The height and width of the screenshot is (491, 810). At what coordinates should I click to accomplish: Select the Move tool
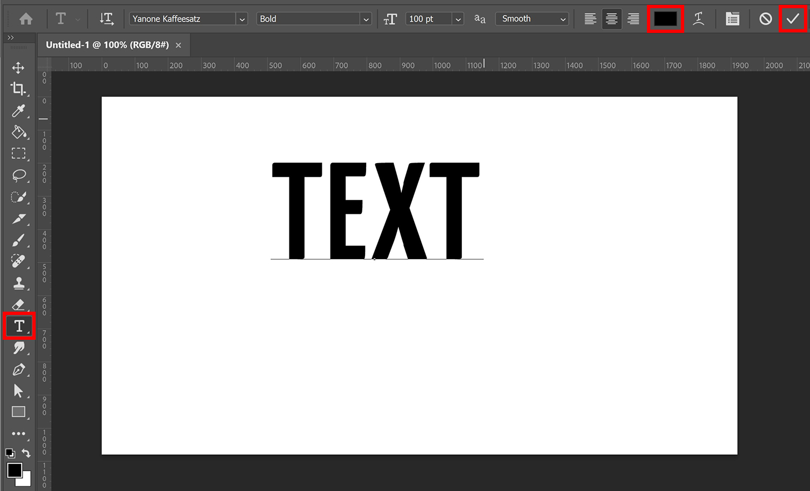(18, 68)
